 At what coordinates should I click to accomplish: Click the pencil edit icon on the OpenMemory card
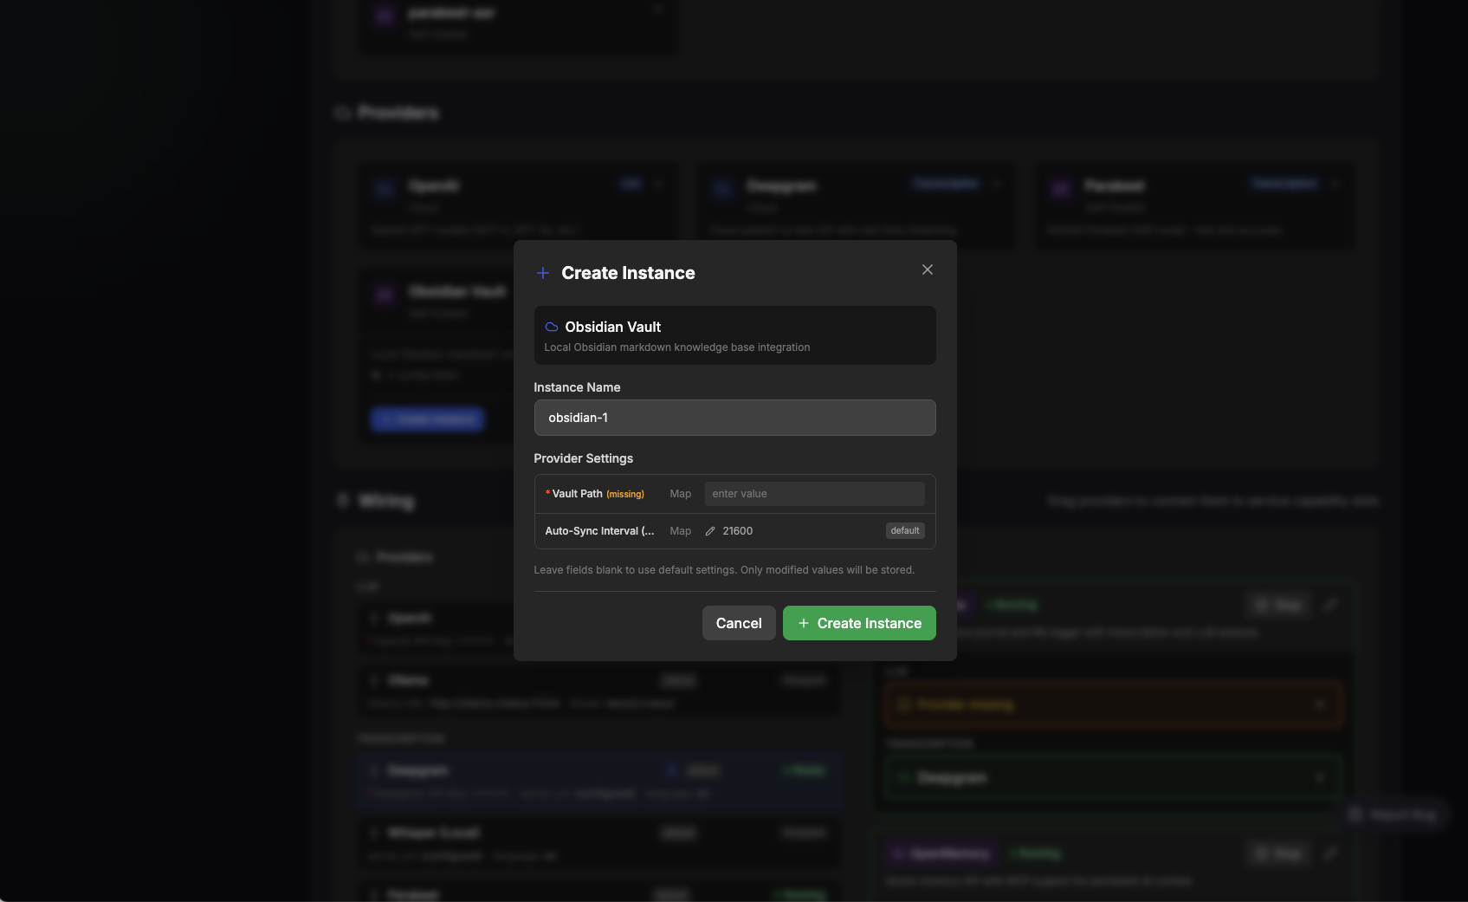(x=1332, y=853)
